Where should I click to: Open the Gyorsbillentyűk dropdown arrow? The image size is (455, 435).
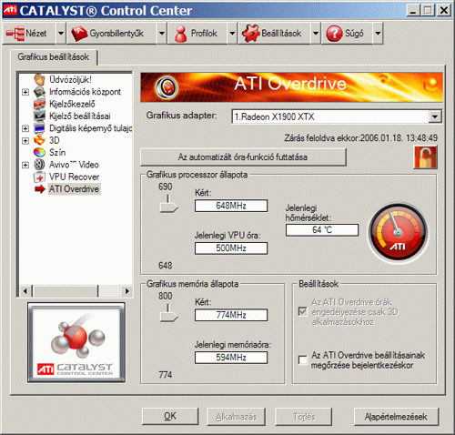[162, 34]
